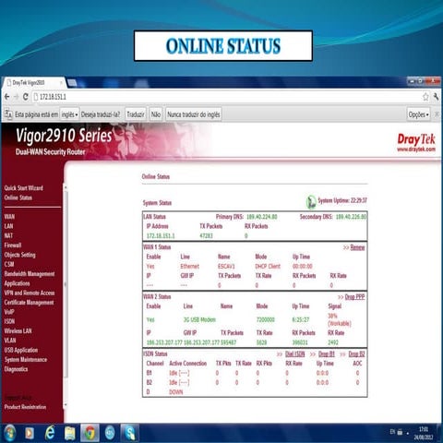Image resolution: width=443 pixels, height=443 pixels.
Task: Open the language dropdown showing inglês
Action: [69, 114]
